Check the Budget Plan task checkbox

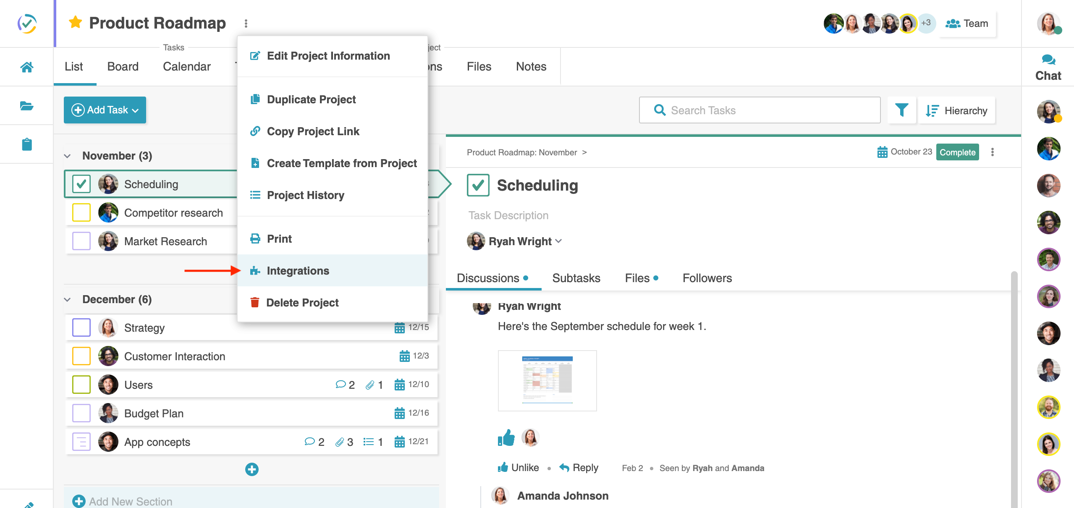pyautogui.click(x=81, y=413)
